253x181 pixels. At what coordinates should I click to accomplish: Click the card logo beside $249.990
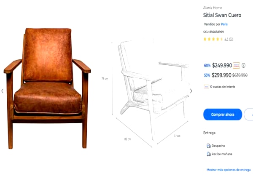[236, 65]
